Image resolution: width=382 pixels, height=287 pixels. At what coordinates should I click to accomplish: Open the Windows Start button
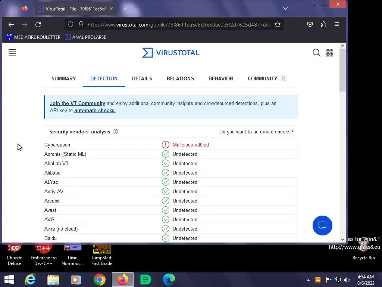[x=9, y=280]
